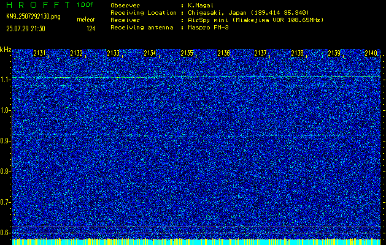Click the 2140 time marker
Screen dimensions: 386x245
click(371, 53)
